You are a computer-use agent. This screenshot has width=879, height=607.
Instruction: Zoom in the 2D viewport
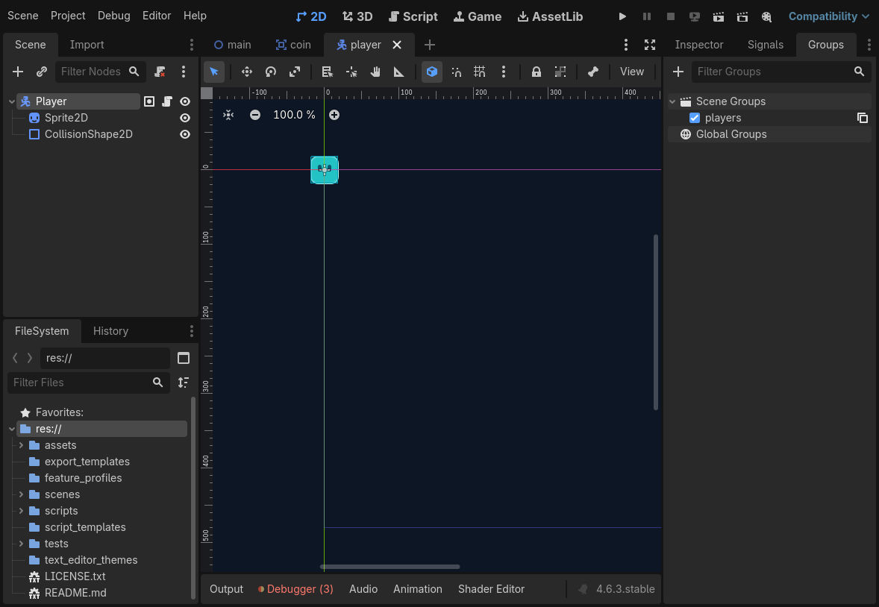(334, 115)
